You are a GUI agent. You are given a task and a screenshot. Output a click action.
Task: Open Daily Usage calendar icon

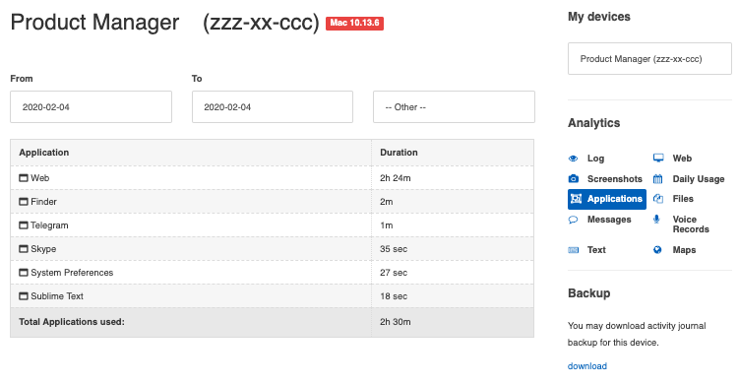tap(658, 179)
